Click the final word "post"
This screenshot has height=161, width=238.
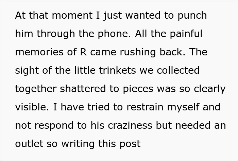coord(130,144)
